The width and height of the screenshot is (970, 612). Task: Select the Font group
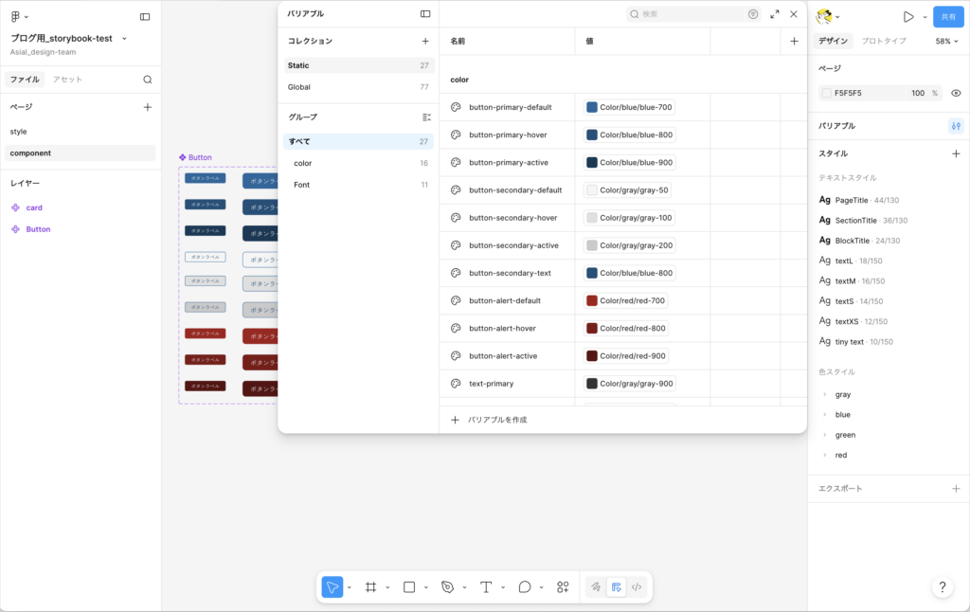click(x=359, y=185)
